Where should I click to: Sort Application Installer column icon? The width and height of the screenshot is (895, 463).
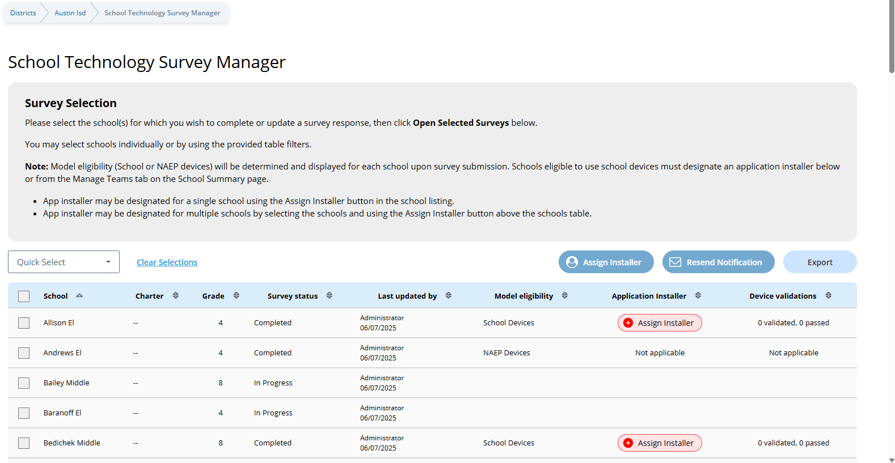(x=698, y=296)
